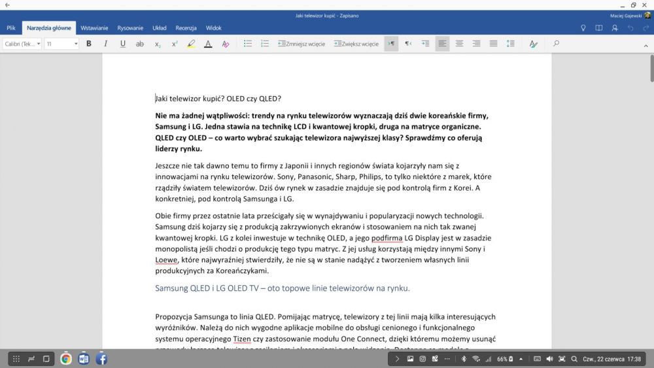Justify the paragraph text
The height and width of the screenshot is (368, 654).
493,43
